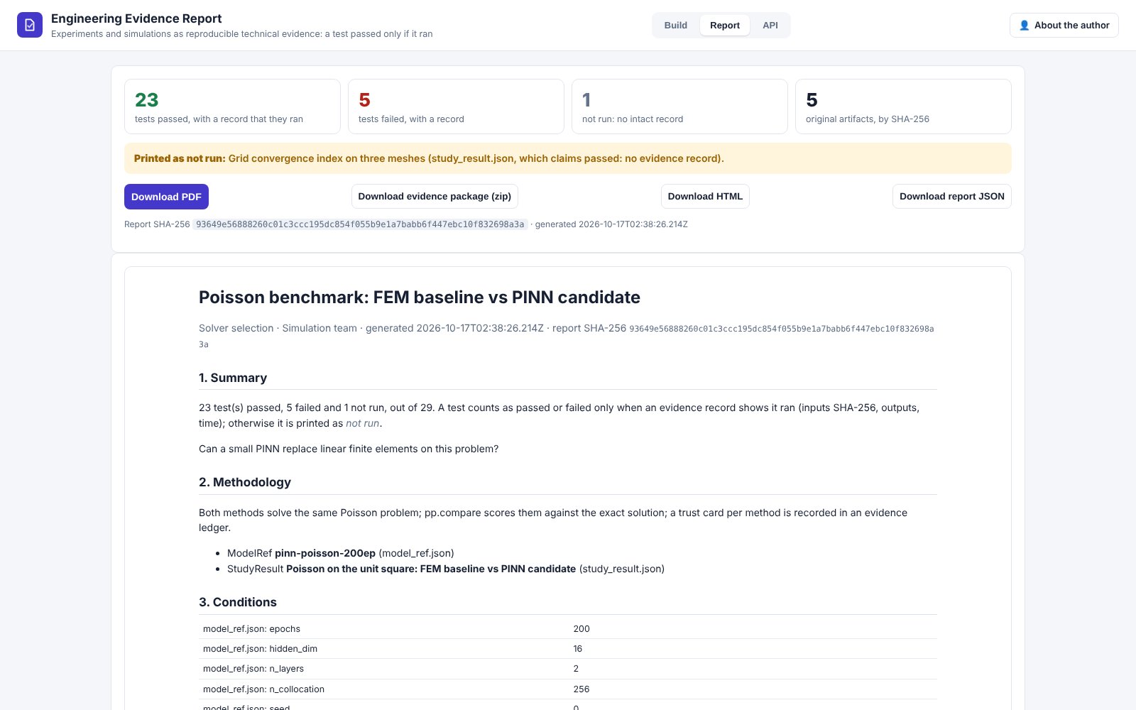The width and height of the screenshot is (1136, 710).
Task: Click the Download PDF button
Action: (x=166, y=197)
